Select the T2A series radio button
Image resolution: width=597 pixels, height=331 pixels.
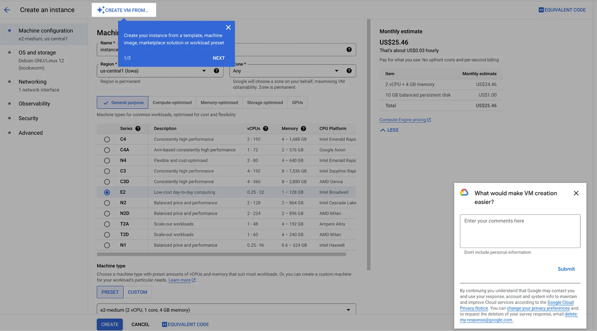(107, 224)
